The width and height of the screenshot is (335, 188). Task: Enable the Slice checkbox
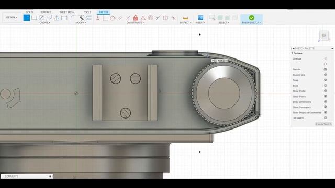[x=326, y=86]
